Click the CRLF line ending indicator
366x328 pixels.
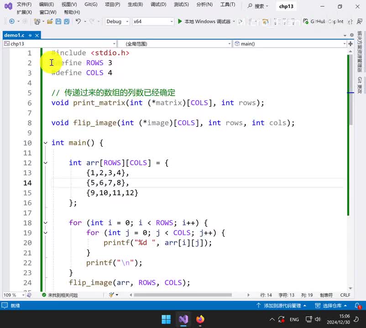coord(345,295)
